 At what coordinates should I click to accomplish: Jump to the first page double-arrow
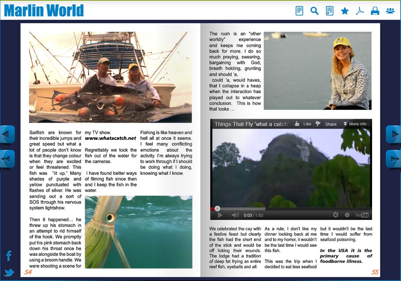point(7,159)
